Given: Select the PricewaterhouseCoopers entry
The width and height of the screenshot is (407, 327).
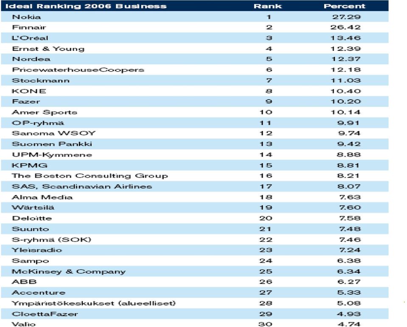Looking at the screenshot, I should pyautogui.click(x=78, y=70).
